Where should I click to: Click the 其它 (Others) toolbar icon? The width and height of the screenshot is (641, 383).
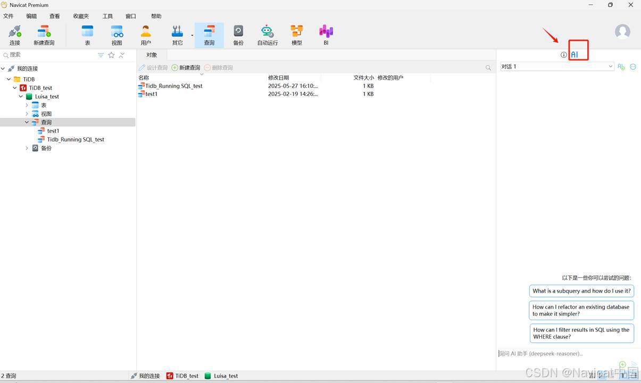click(x=177, y=35)
